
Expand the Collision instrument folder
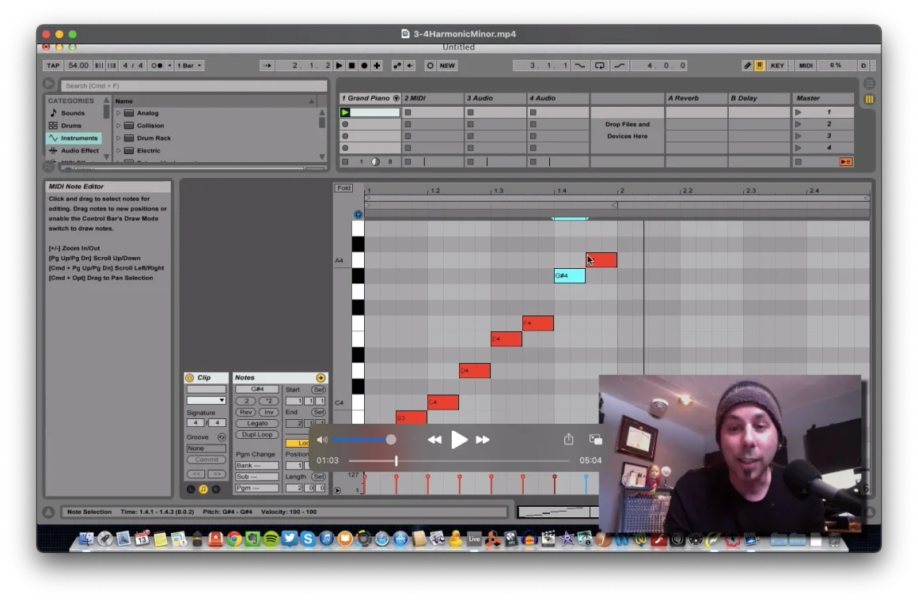pos(118,125)
